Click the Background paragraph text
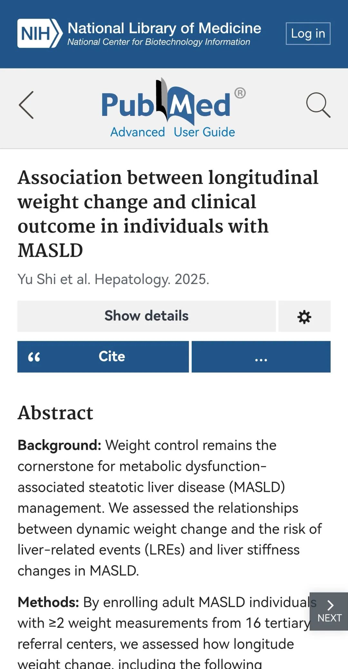348x669 pixels. pos(161,508)
